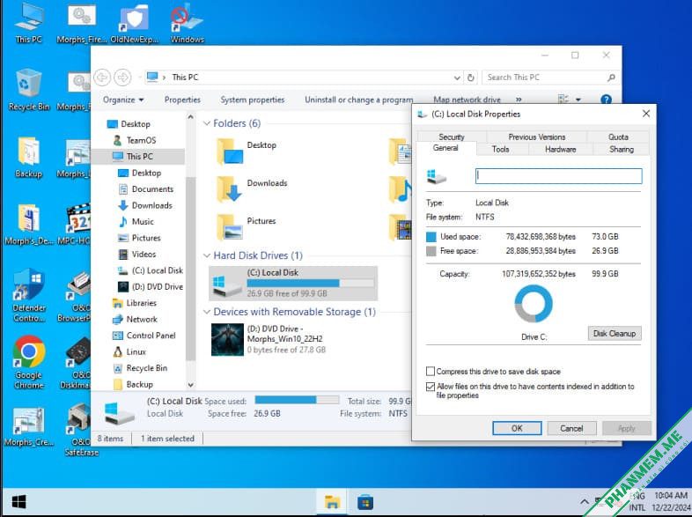Click the Disk Cleanup button
The image size is (692, 517).
point(615,333)
